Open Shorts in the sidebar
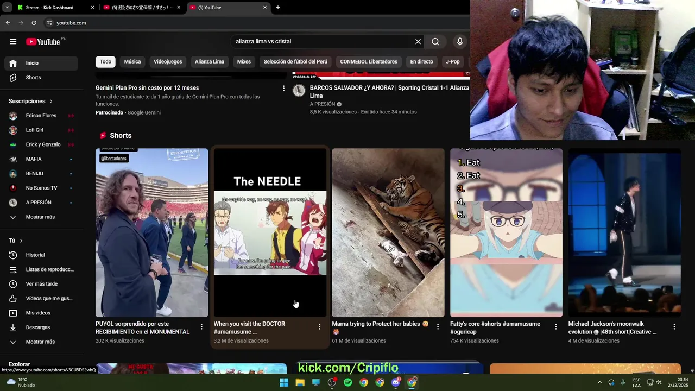Screen dimensions: 695x391 coord(41,78)
